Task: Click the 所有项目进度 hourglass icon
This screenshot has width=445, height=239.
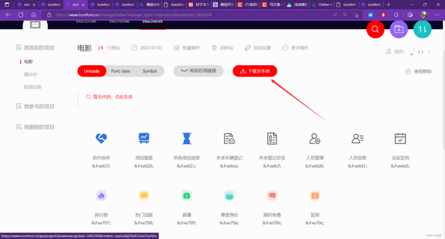Action: [187, 139]
